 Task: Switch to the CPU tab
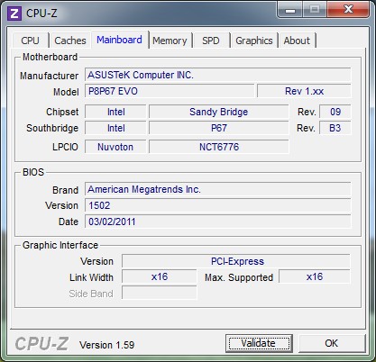click(x=30, y=41)
